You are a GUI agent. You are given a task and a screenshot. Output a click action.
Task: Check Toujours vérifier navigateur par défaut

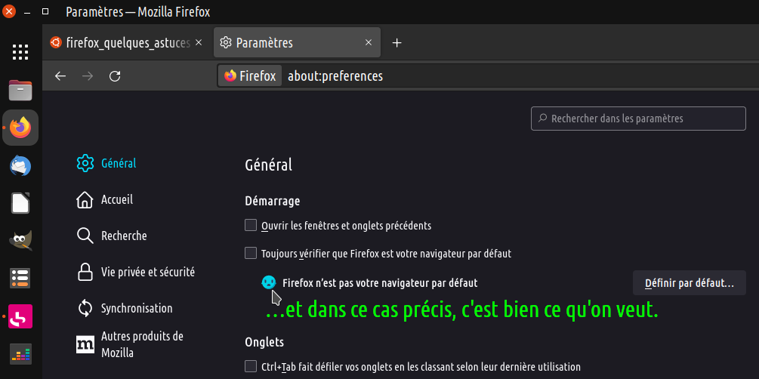coord(251,253)
